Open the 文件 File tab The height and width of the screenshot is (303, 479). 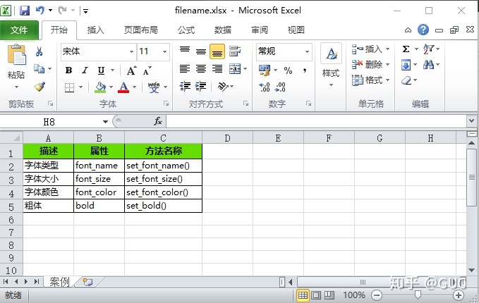click(19, 30)
